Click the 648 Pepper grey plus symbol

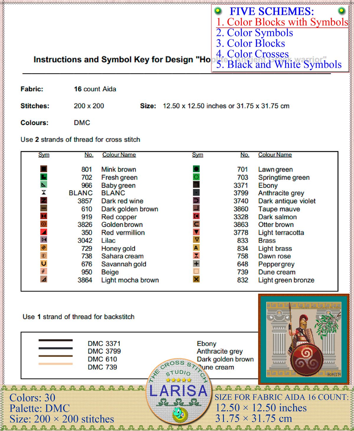click(x=196, y=264)
